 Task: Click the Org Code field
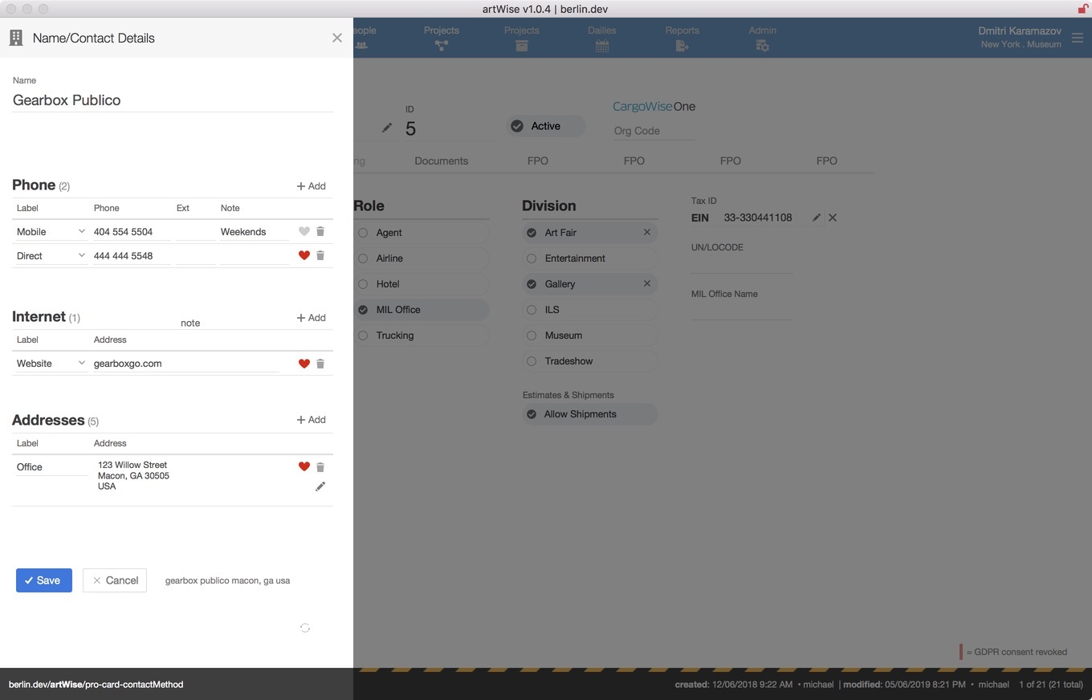pyautogui.click(x=654, y=131)
